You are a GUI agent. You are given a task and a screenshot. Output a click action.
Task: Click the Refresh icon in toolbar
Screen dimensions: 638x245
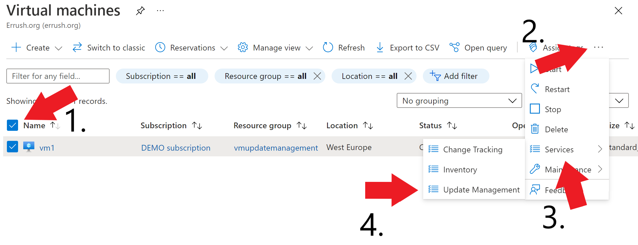tap(328, 47)
